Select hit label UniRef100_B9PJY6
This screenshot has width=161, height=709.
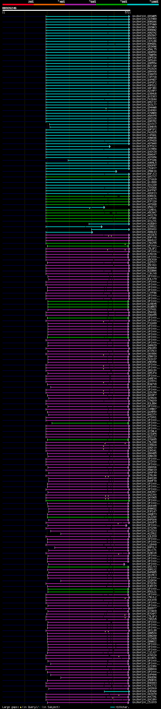tap(144, 237)
